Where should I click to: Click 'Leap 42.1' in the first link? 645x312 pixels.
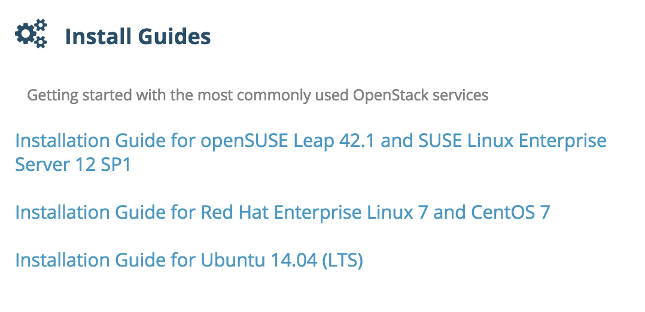pos(335,142)
